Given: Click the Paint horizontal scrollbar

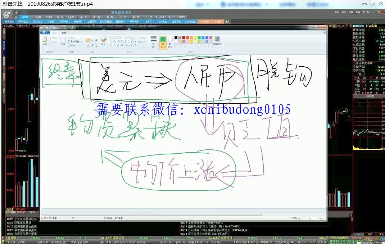Looking at the screenshot, I should (x=153, y=214).
